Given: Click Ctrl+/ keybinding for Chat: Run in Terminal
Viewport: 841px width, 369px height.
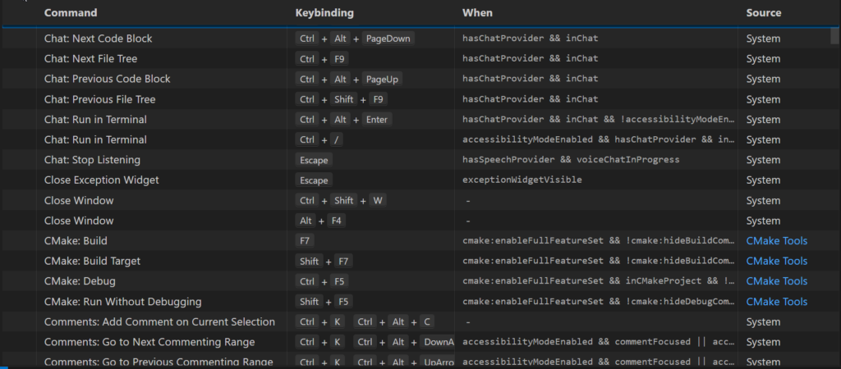Looking at the screenshot, I should pyautogui.click(x=319, y=139).
